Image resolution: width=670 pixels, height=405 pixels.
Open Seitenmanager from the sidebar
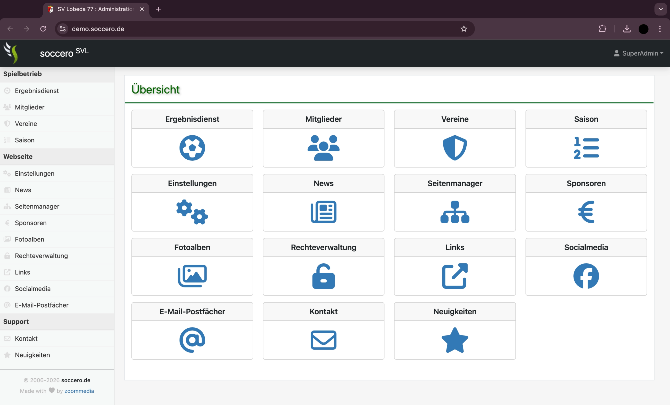click(x=37, y=206)
